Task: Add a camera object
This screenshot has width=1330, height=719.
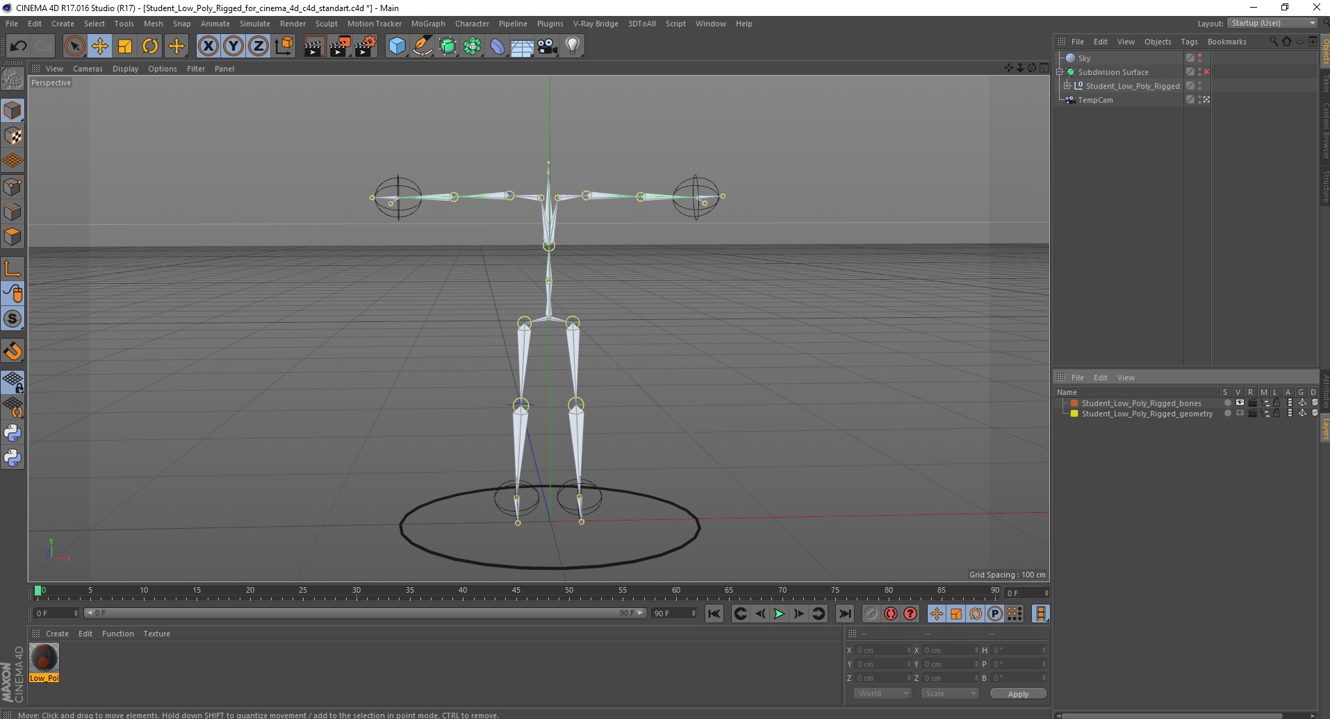Action: pos(548,46)
